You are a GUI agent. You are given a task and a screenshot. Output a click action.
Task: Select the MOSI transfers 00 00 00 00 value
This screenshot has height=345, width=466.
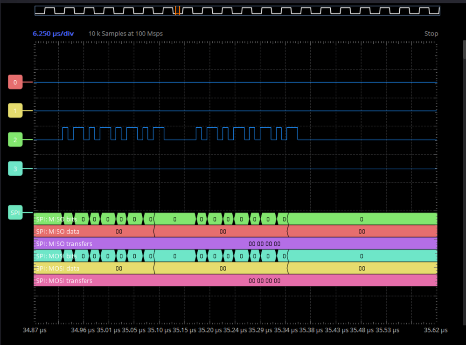click(x=264, y=280)
